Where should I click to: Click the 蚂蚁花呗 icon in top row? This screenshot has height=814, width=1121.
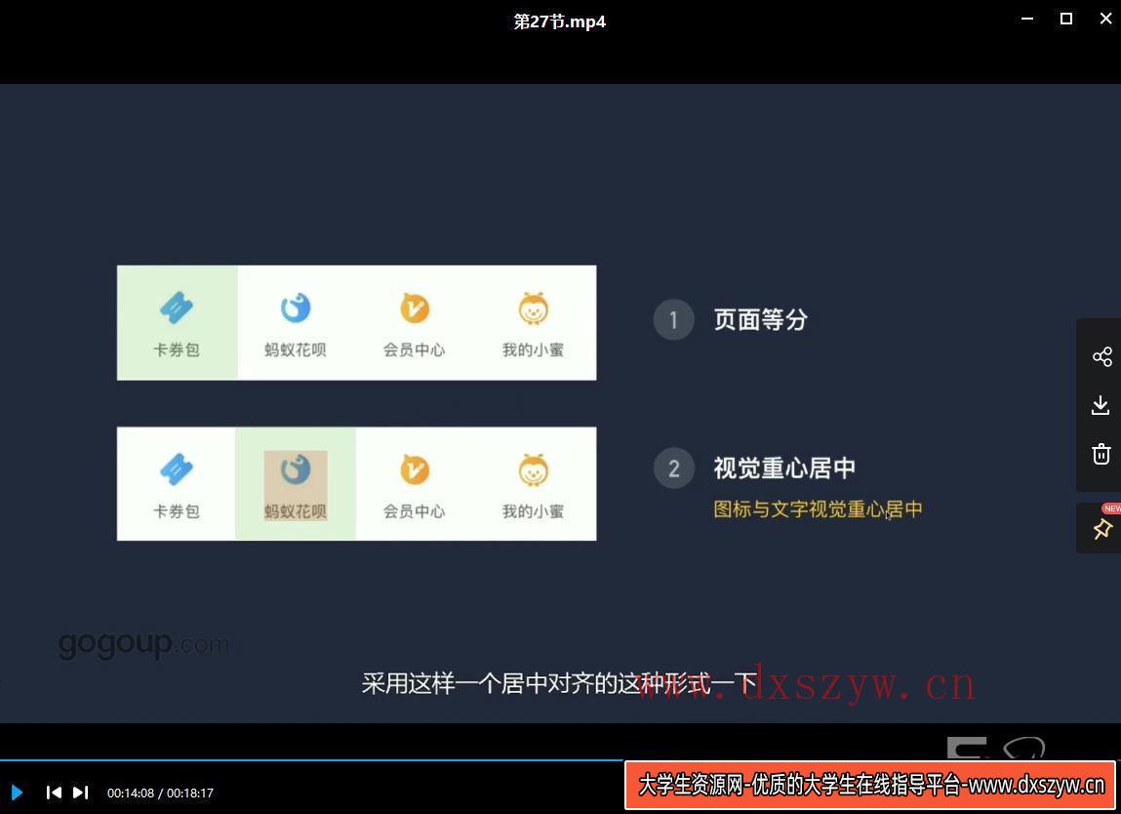tap(296, 308)
